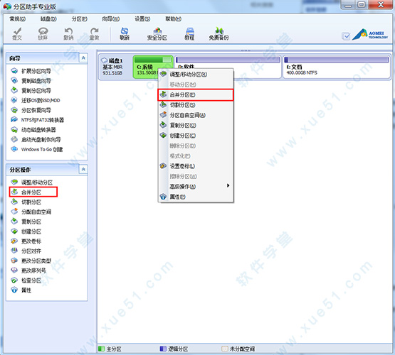Expand the Advanced (高级操作) submenu arrow
This screenshot has height=355, width=395.
coord(228,186)
